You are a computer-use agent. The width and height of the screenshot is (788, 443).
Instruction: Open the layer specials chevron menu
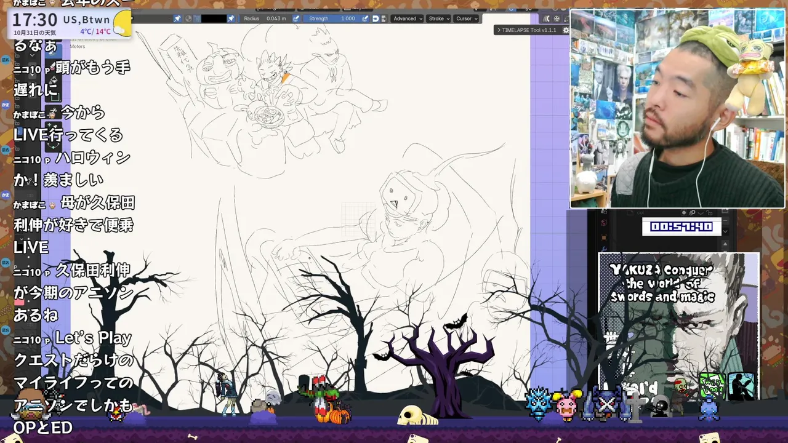tap(725, 231)
